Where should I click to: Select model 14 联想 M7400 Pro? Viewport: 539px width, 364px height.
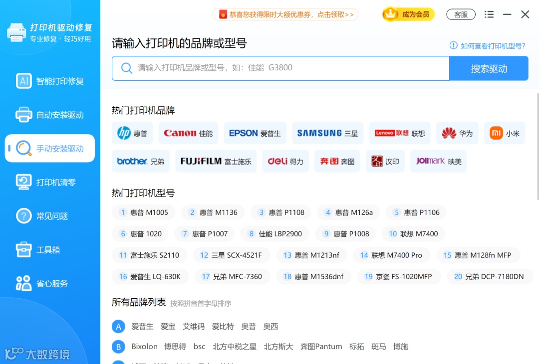coord(391,255)
